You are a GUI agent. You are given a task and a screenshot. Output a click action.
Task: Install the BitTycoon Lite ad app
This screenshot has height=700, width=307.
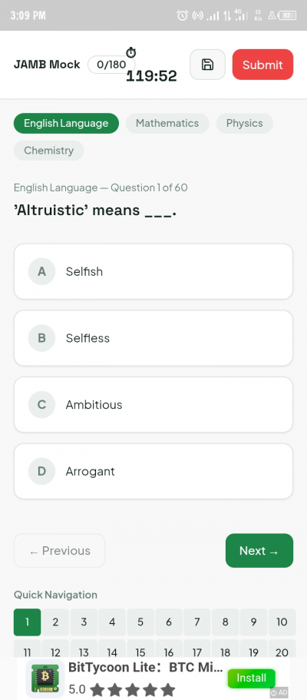[x=251, y=678]
